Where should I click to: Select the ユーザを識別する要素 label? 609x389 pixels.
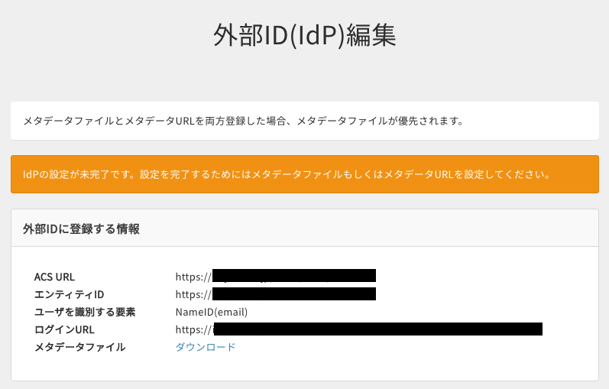85,312
